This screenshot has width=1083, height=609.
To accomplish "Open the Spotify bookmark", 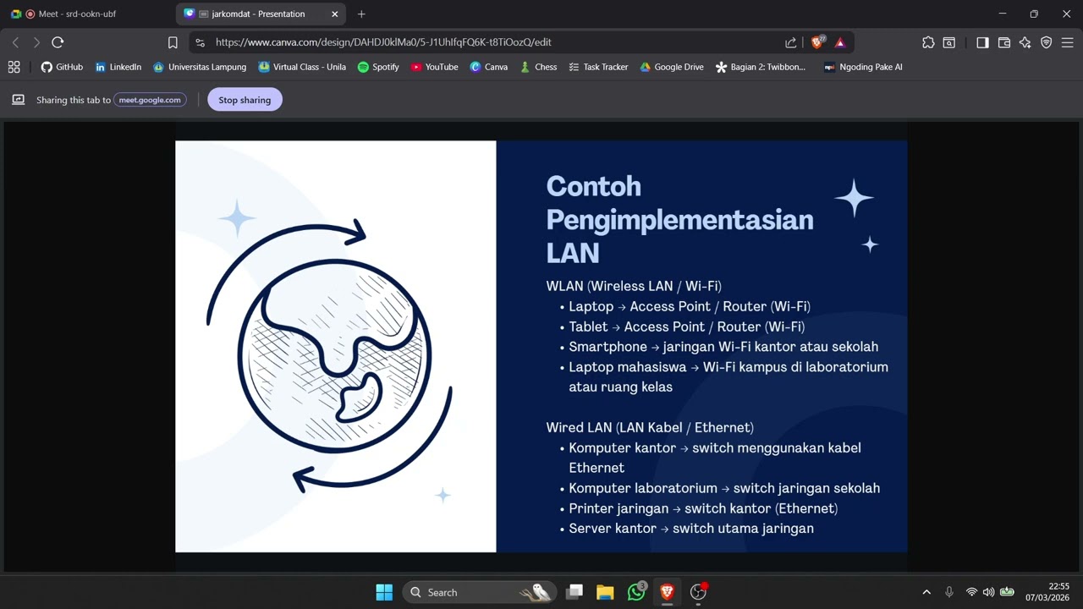I will (378, 67).
